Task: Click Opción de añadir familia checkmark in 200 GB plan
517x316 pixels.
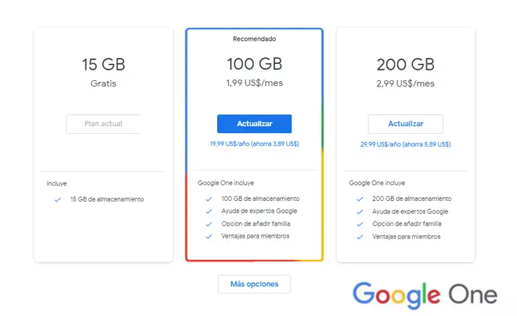Action: click(x=360, y=224)
